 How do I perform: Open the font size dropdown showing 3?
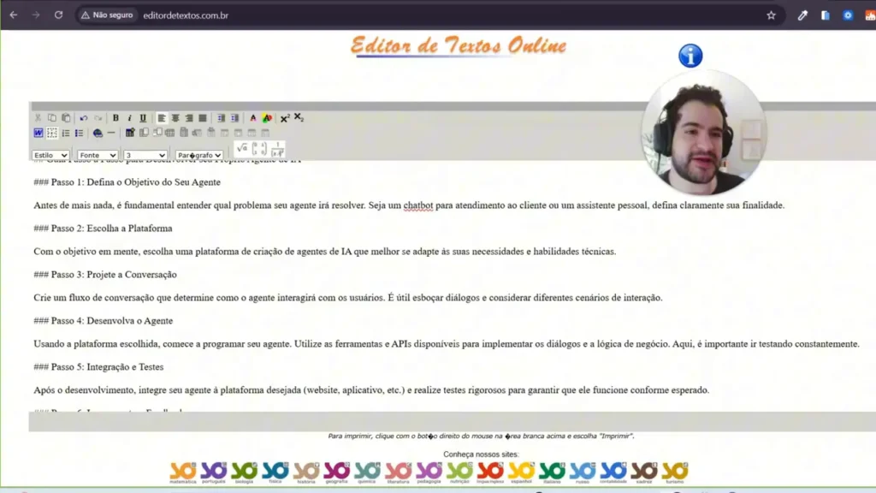click(x=145, y=155)
